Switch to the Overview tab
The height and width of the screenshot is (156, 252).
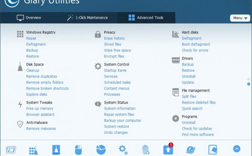click(x=29, y=18)
